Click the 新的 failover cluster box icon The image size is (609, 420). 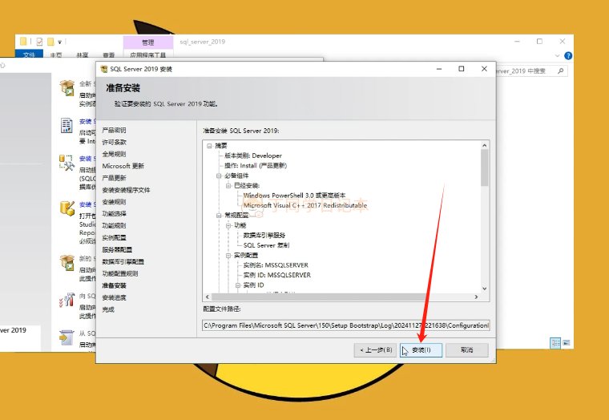pos(67,263)
